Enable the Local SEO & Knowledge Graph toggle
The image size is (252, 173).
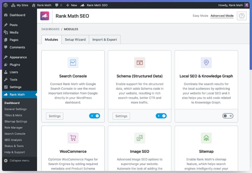[228, 116]
